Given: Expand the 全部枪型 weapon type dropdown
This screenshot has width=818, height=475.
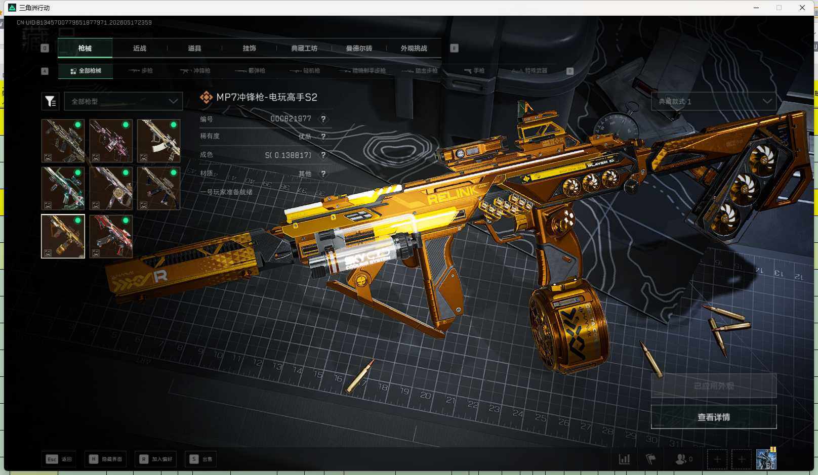Looking at the screenshot, I should [x=124, y=101].
